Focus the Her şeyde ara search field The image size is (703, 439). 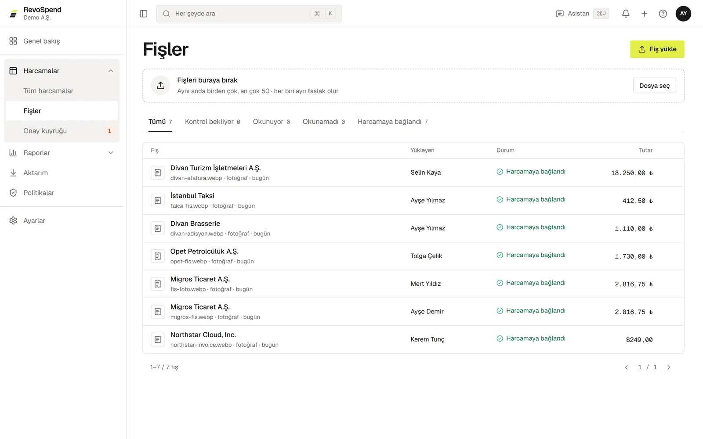[x=249, y=14]
